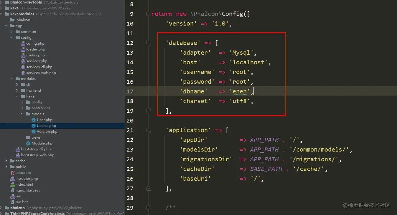Screen dimensions: 397x215
Task: Click line number 21 in the gutter
Action: pos(130,130)
